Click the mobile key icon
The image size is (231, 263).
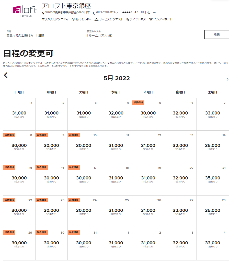73,19
